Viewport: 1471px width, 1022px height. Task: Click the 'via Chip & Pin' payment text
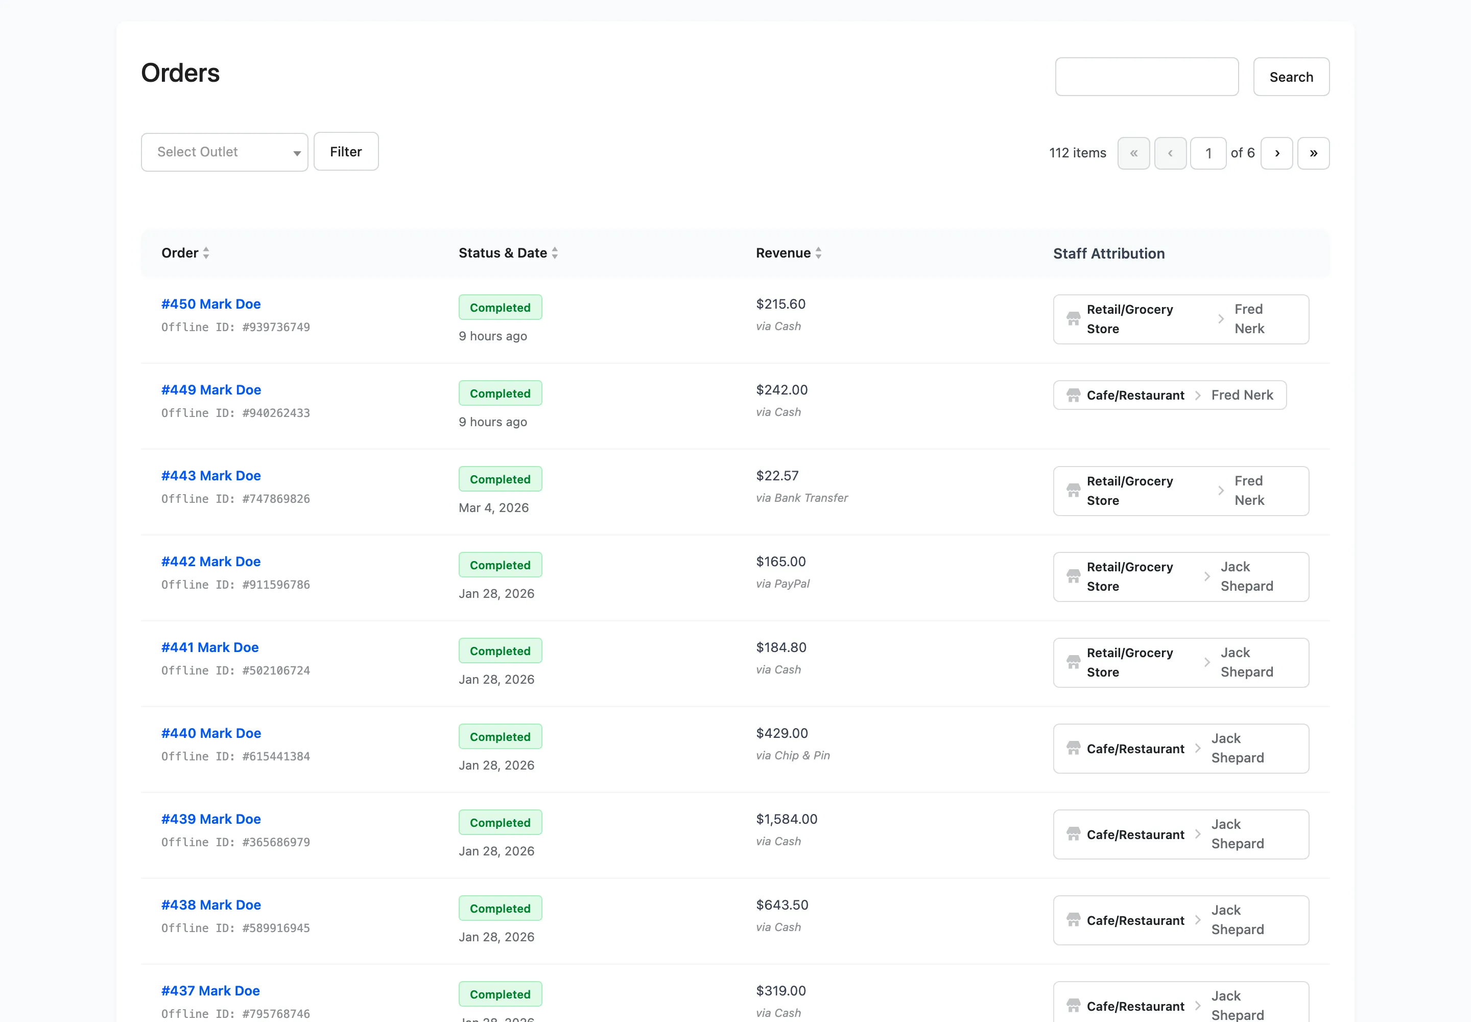(793, 755)
